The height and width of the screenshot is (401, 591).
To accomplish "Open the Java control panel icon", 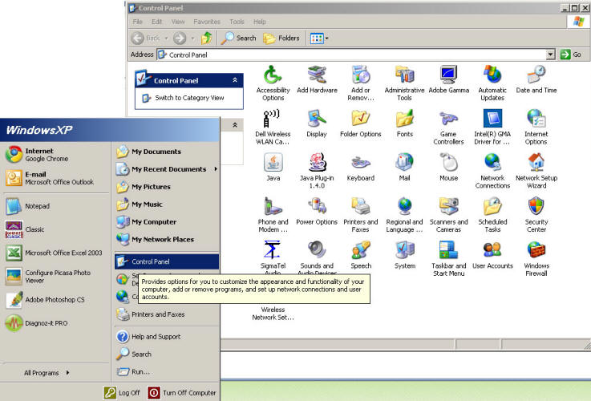I will 273,163.
